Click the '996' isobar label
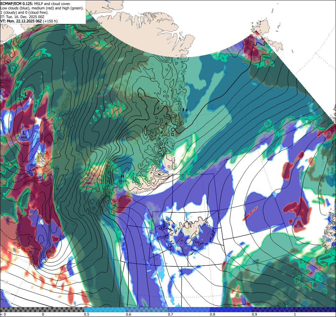Image resolution: width=336 pixels, height=317 pixels. click(5, 272)
